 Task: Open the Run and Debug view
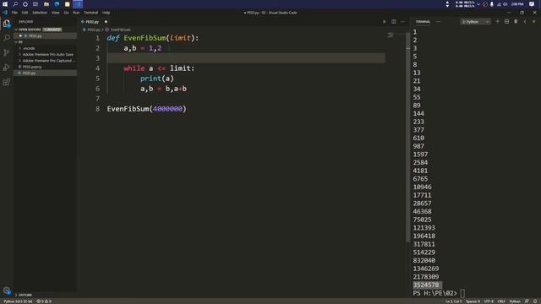pos(7,68)
